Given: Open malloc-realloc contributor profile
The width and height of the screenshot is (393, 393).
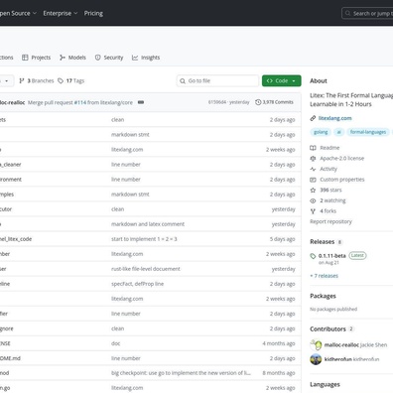Looking at the screenshot, I should [341, 345].
